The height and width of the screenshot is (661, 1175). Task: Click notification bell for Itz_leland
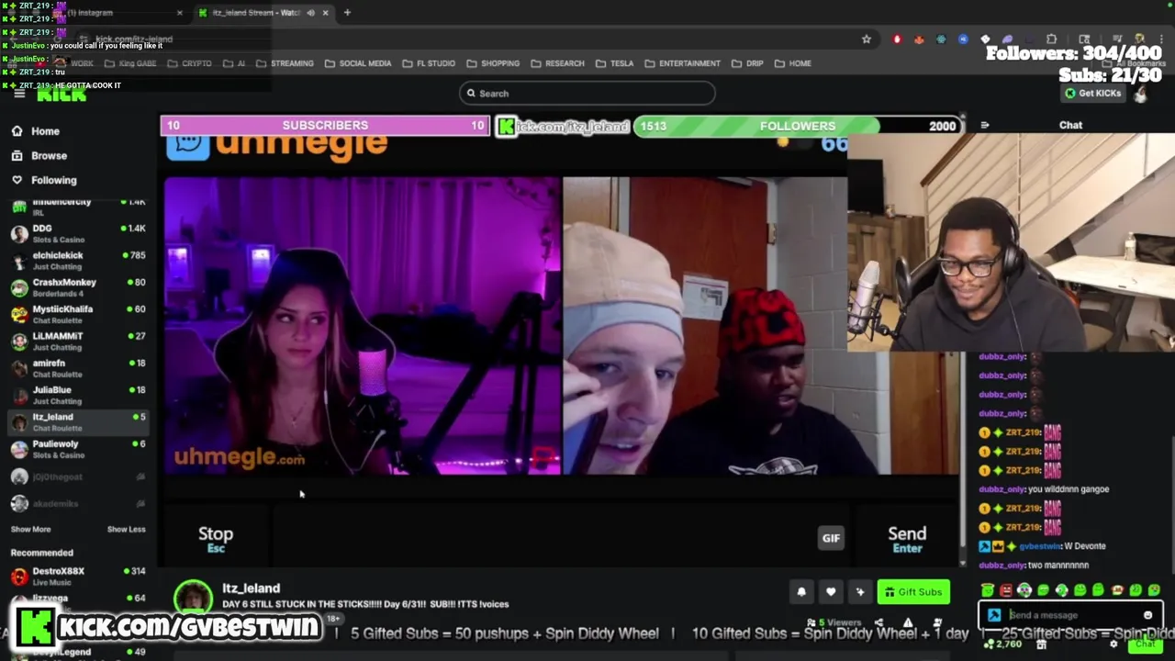(801, 592)
